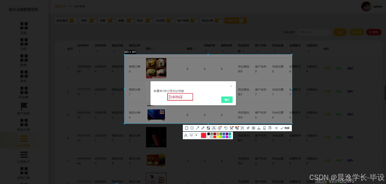Select the arrow annotation tool
386x184 pixels.
(x=197, y=128)
